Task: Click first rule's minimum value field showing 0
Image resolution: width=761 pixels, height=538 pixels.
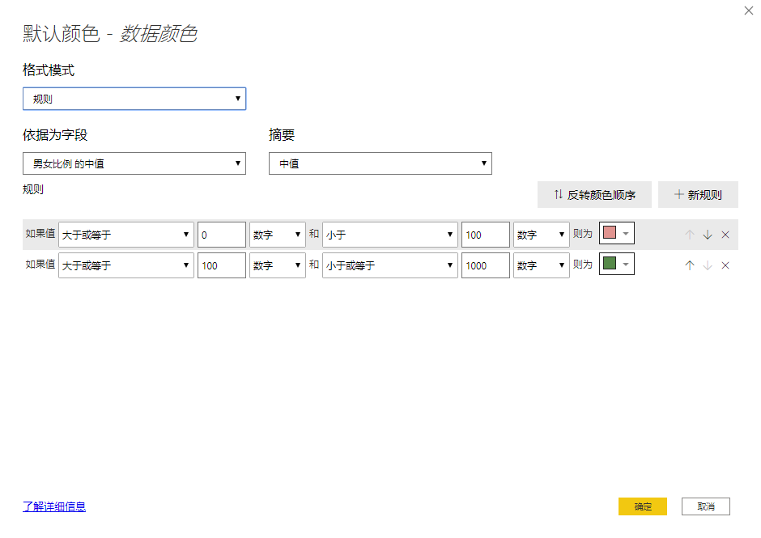Action: [221, 235]
